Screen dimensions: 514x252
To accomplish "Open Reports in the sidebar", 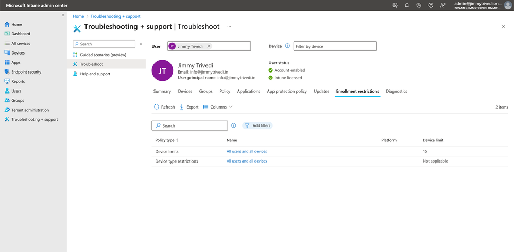I will coord(14,81).
